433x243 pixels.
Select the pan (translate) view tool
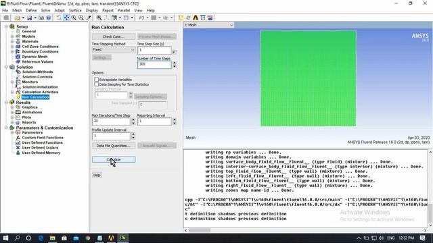[x=66, y=18]
